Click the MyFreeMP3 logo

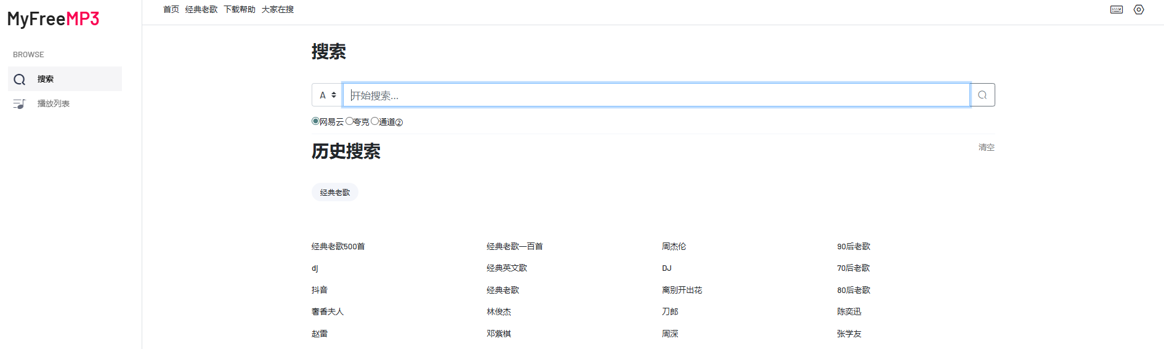tap(53, 19)
